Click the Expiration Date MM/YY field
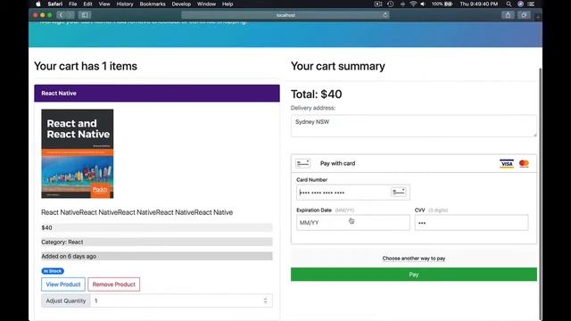This screenshot has width=571, height=321. coord(353,222)
